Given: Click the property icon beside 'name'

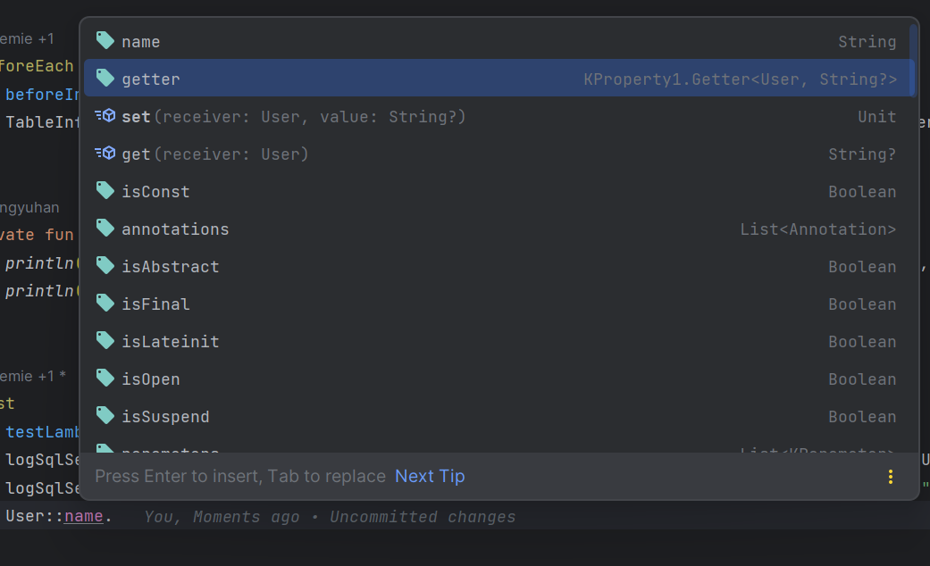Looking at the screenshot, I should 105,41.
